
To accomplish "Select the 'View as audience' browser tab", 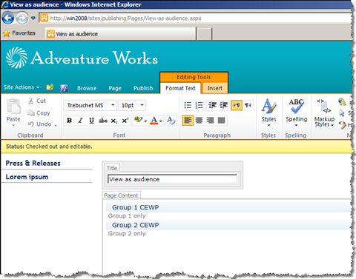I will [121, 34].
